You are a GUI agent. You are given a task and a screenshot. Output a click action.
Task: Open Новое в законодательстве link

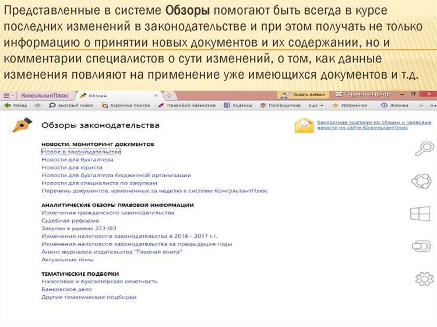coord(81,152)
